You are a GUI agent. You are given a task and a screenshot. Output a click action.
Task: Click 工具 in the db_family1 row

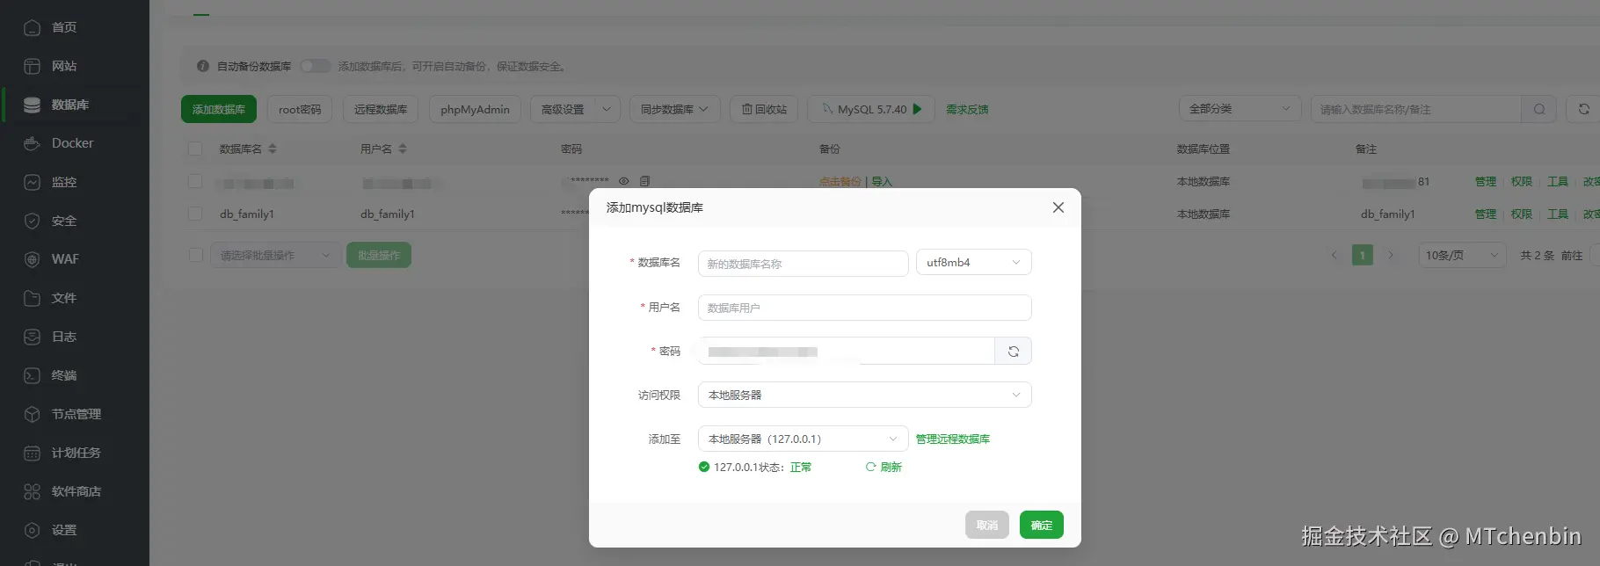(x=1558, y=214)
